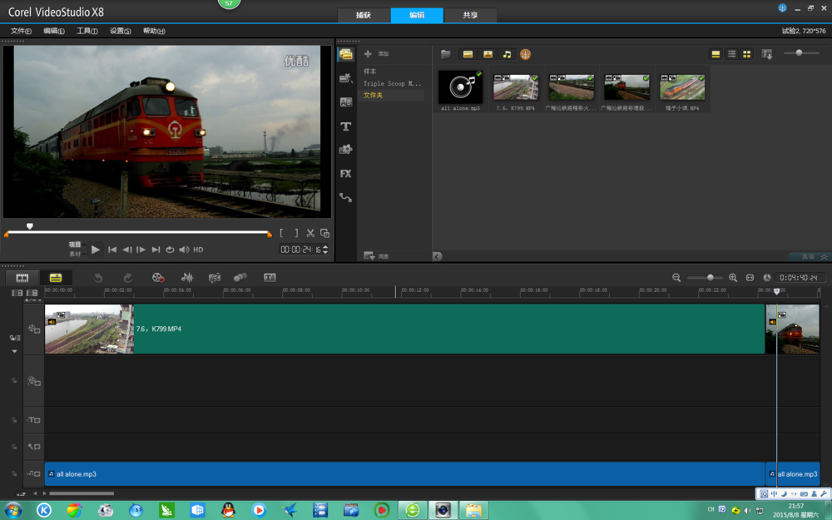Zoom in the timeline
The height and width of the screenshot is (520, 832).
pos(733,278)
